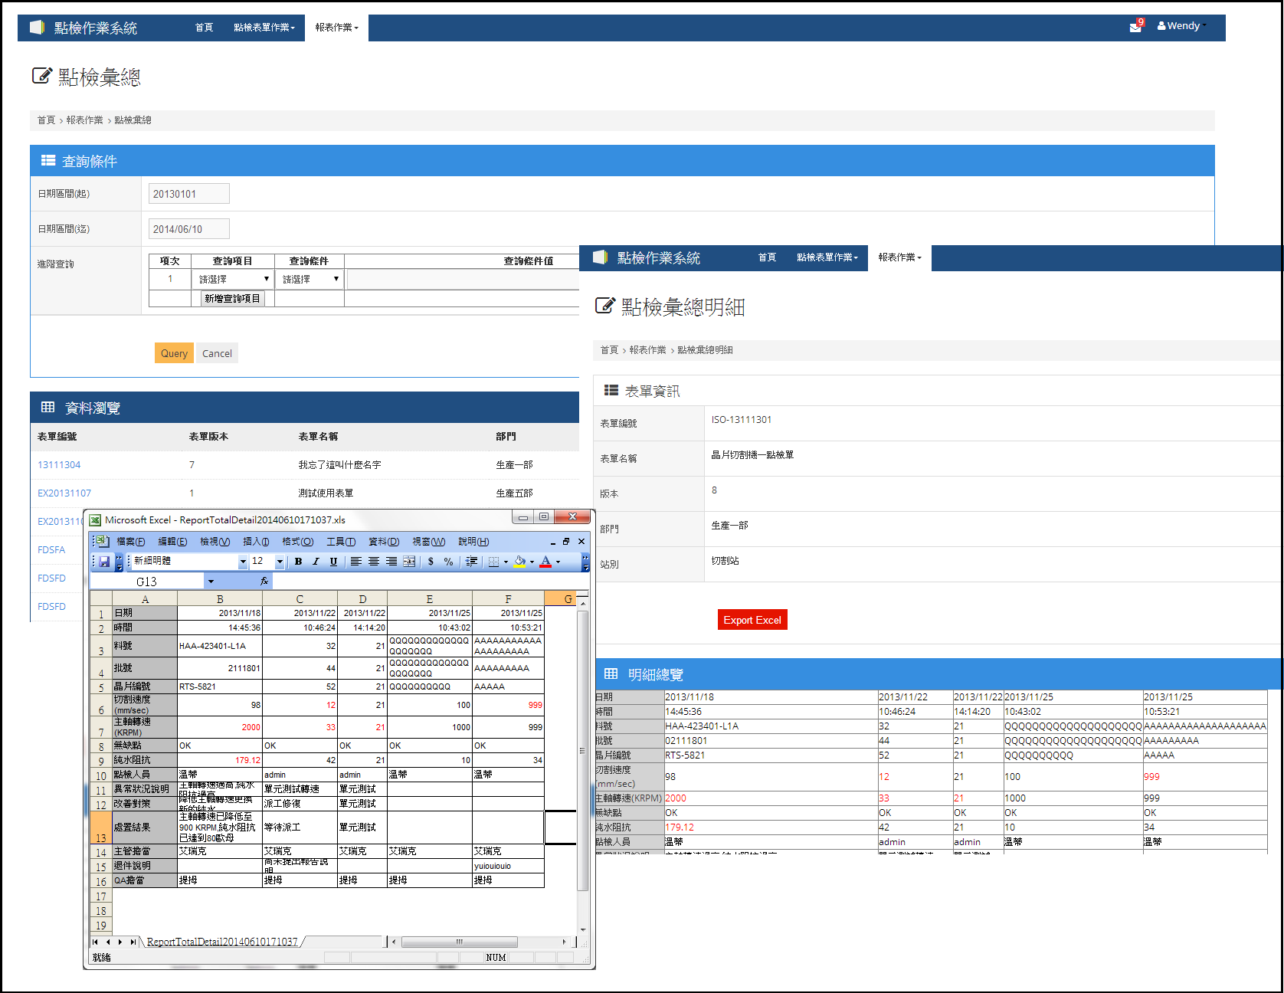
Task: Open the mail notification icon
Action: [x=1135, y=27]
